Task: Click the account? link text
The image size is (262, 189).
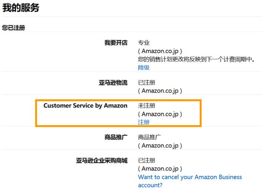Action: 150,185
